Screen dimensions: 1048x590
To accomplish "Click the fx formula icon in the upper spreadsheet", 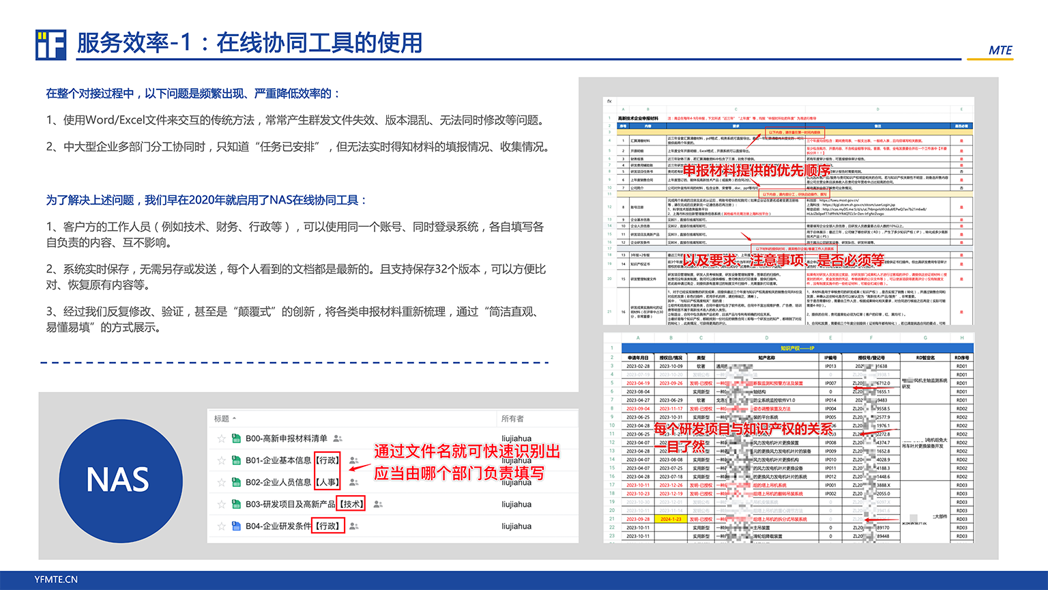I will tap(609, 101).
